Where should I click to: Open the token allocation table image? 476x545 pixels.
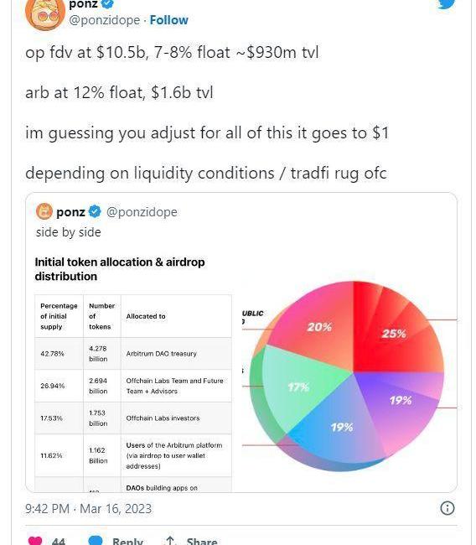coord(133,373)
